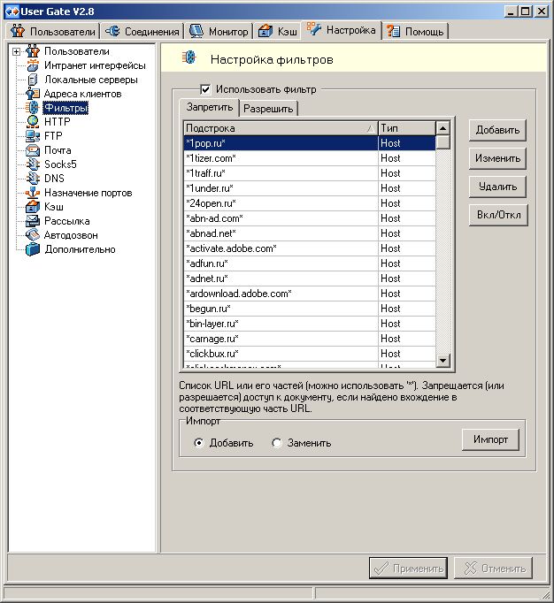Click the Отменить button
This screenshot has height=603, width=554.
(493, 568)
